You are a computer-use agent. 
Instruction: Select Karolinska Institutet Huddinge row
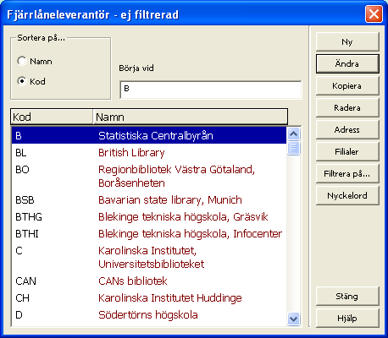pos(149,297)
